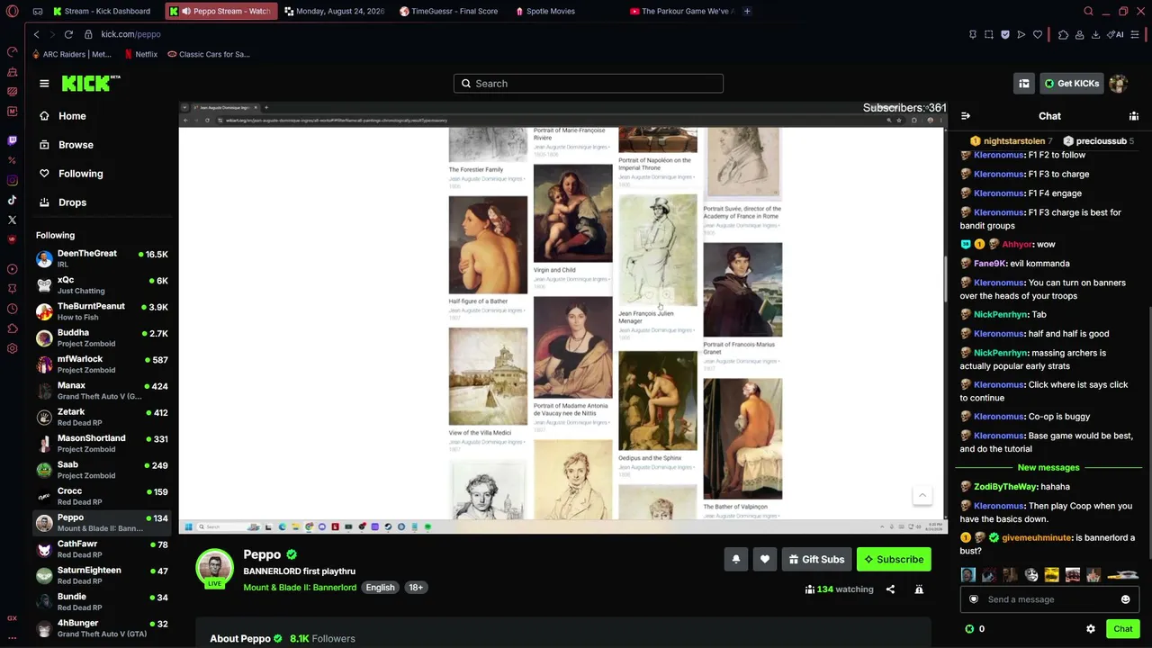This screenshot has width=1152, height=648.
Task: Open chat identity shield icon
Action: tap(973, 599)
